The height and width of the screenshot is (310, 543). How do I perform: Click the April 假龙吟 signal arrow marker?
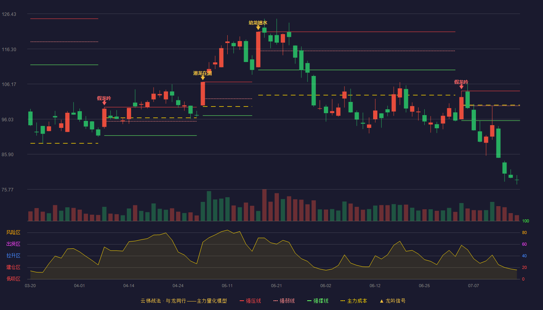[x=104, y=103]
